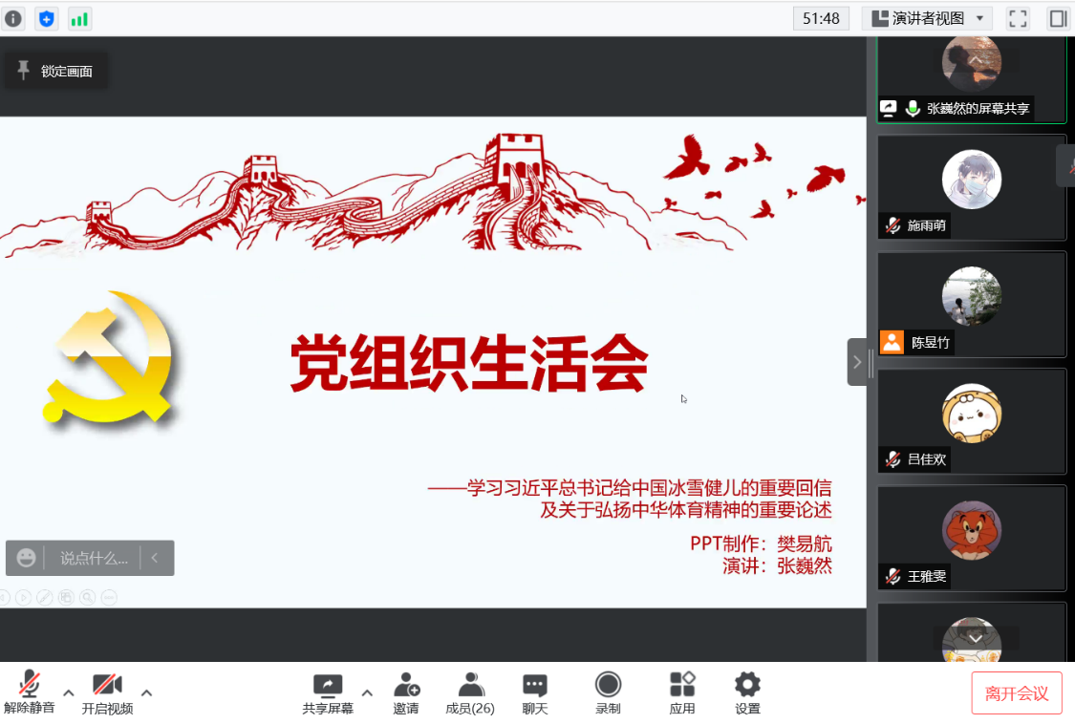Screen dimensions: 1075x724
Task: Click the slide title 党组织生活会
Action: 469,364
